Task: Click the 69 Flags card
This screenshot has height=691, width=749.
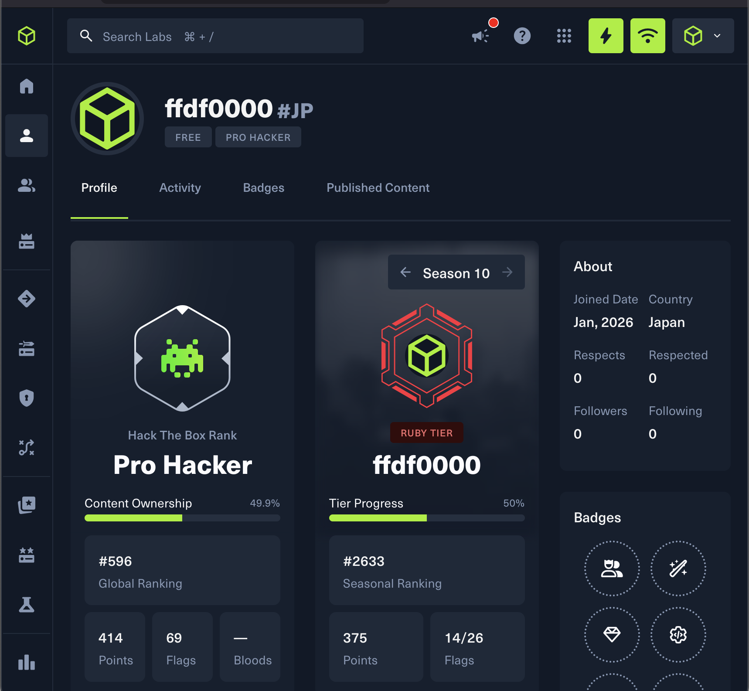Action: (x=182, y=647)
